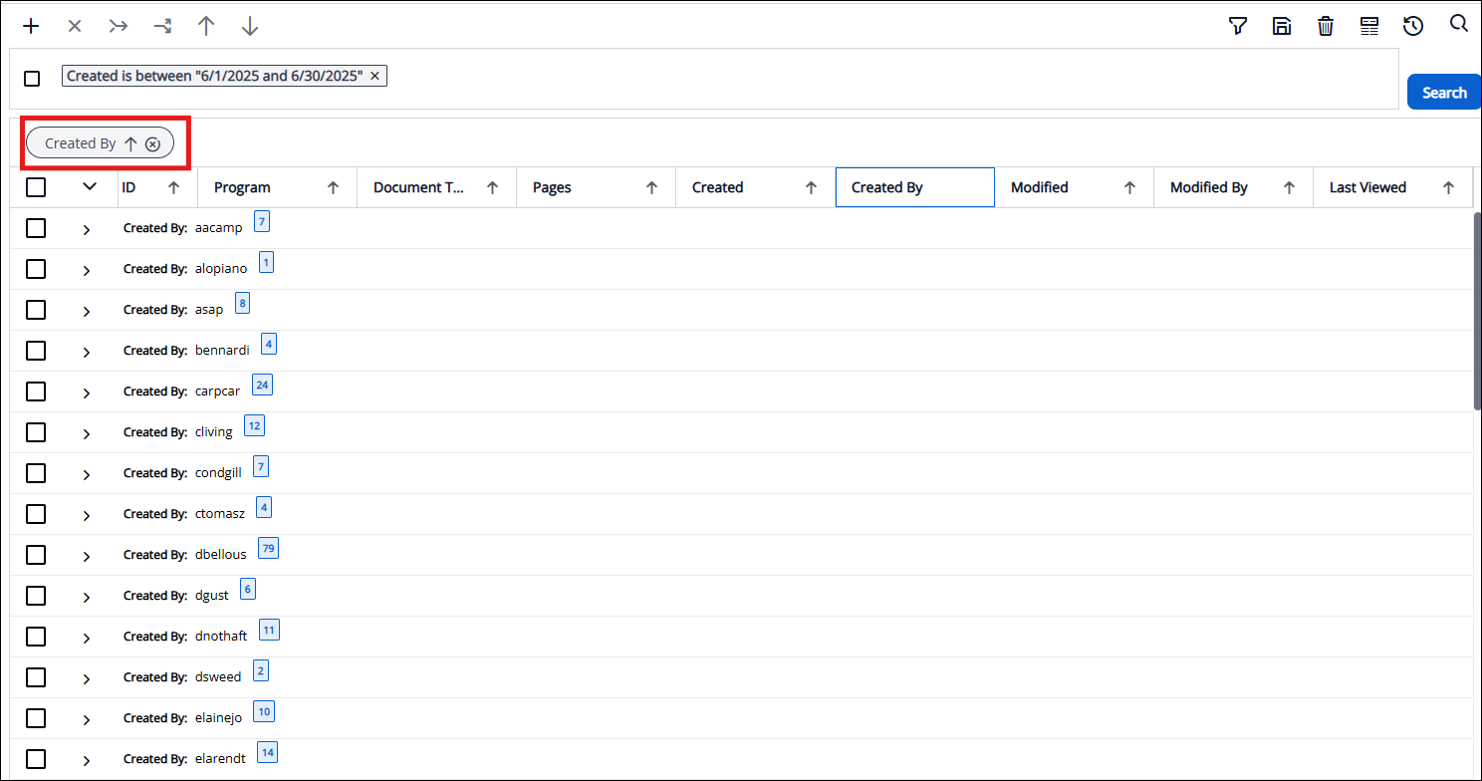Click the dnothaft group name text

point(221,637)
